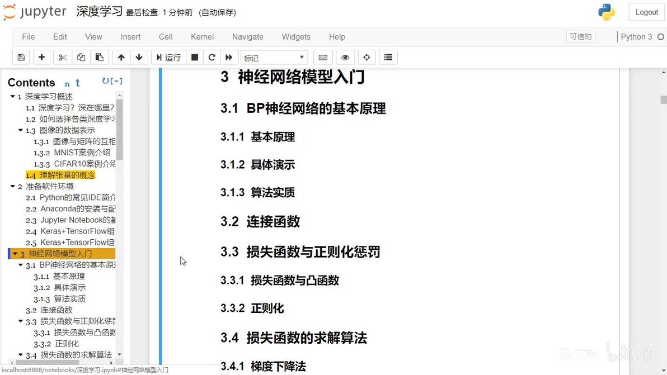Screen dimensions: 667x375
Task: Insert cell below with plus icon
Action: (x=41, y=58)
